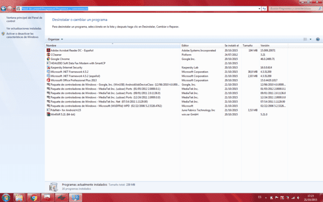This screenshot has height=202, width=323.
Task: Select MediaTek usbser Ports 01/05/2012 driver package
Action: coord(106,89)
